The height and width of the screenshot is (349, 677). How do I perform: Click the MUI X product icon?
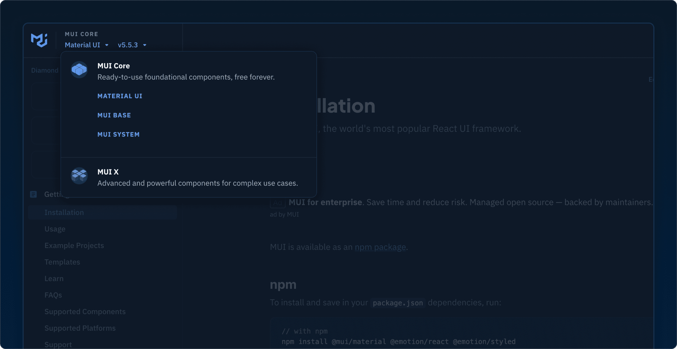point(79,176)
